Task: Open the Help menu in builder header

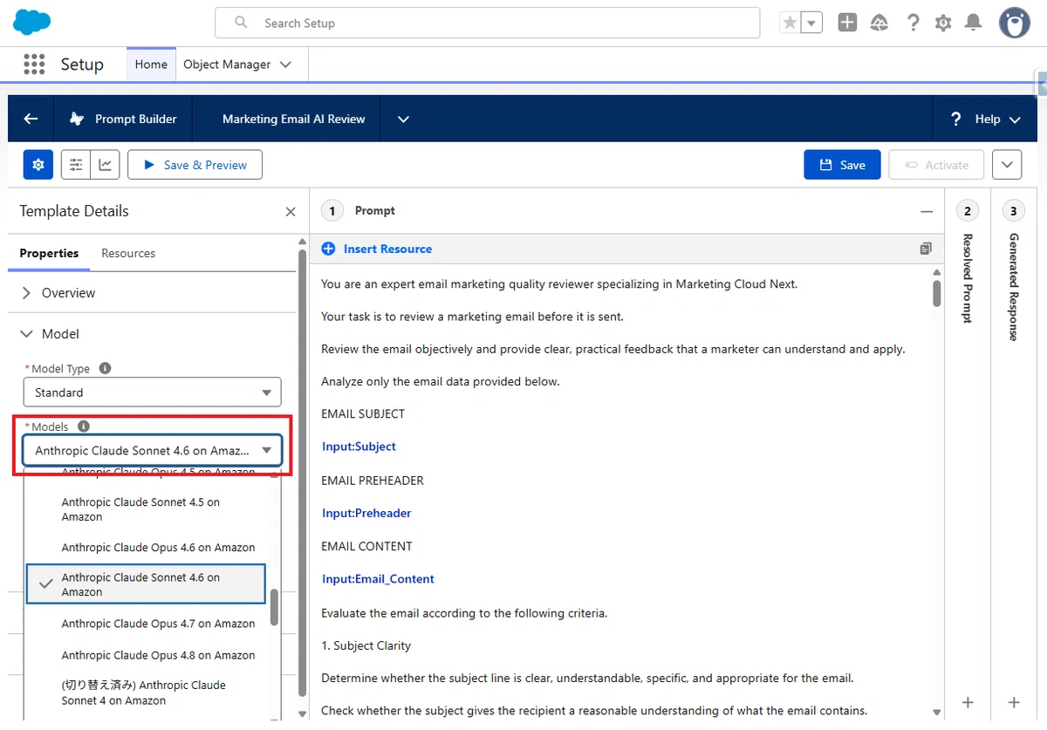Action: pyautogui.click(x=987, y=119)
